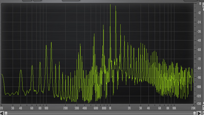Viewport: 204px width, 115px height.
Task: Click the "6K" frequency axis label
Action: pyautogui.click(x=160, y=108)
